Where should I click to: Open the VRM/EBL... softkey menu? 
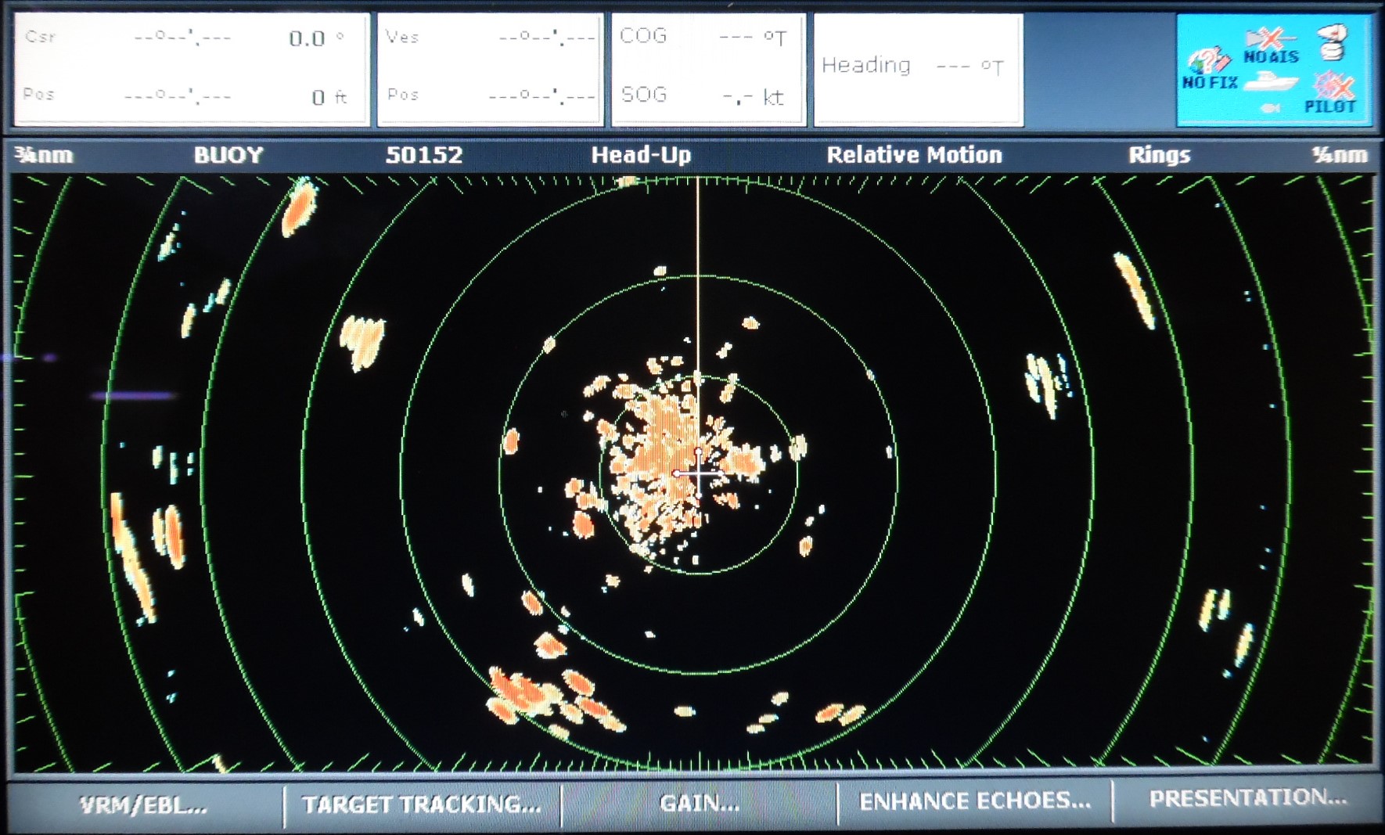point(144,804)
